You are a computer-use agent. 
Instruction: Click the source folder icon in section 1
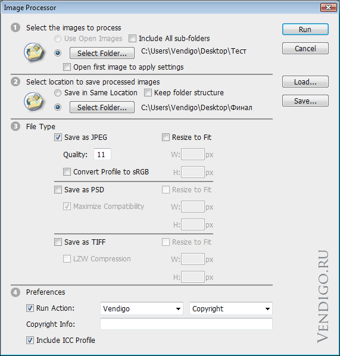click(x=34, y=52)
